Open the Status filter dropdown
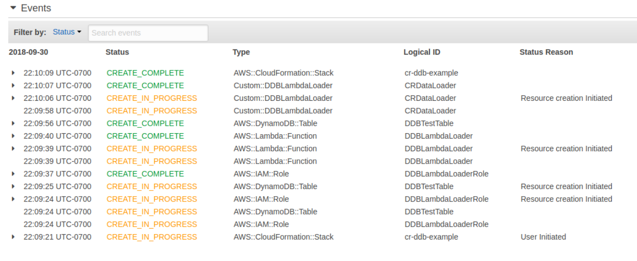This screenshot has width=637, height=261. pyautogui.click(x=67, y=32)
